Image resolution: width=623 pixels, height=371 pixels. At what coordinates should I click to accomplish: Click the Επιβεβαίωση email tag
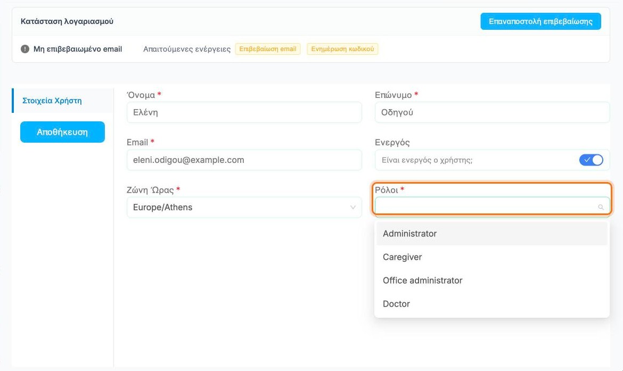pyautogui.click(x=268, y=49)
